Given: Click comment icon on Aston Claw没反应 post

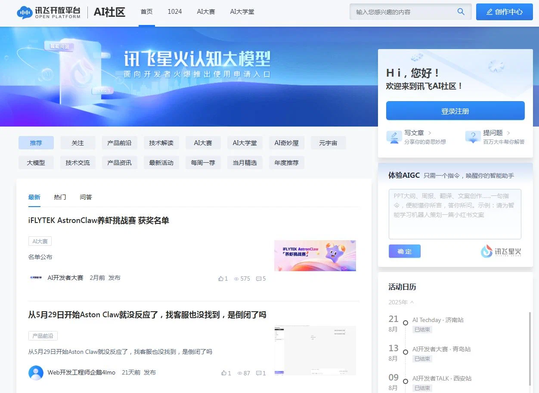Looking at the screenshot, I should pyautogui.click(x=258, y=373).
